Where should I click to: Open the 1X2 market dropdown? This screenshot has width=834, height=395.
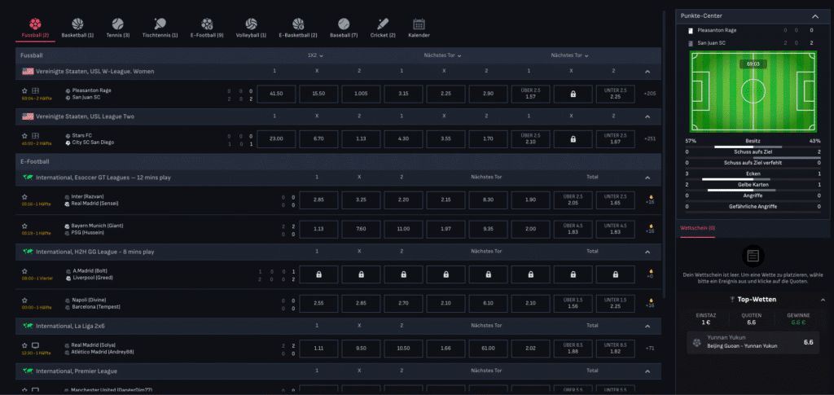tap(315, 55)
